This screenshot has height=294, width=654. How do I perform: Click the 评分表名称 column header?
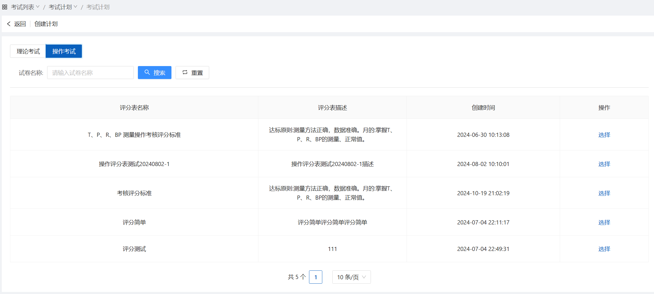click(x=134, y=108)
